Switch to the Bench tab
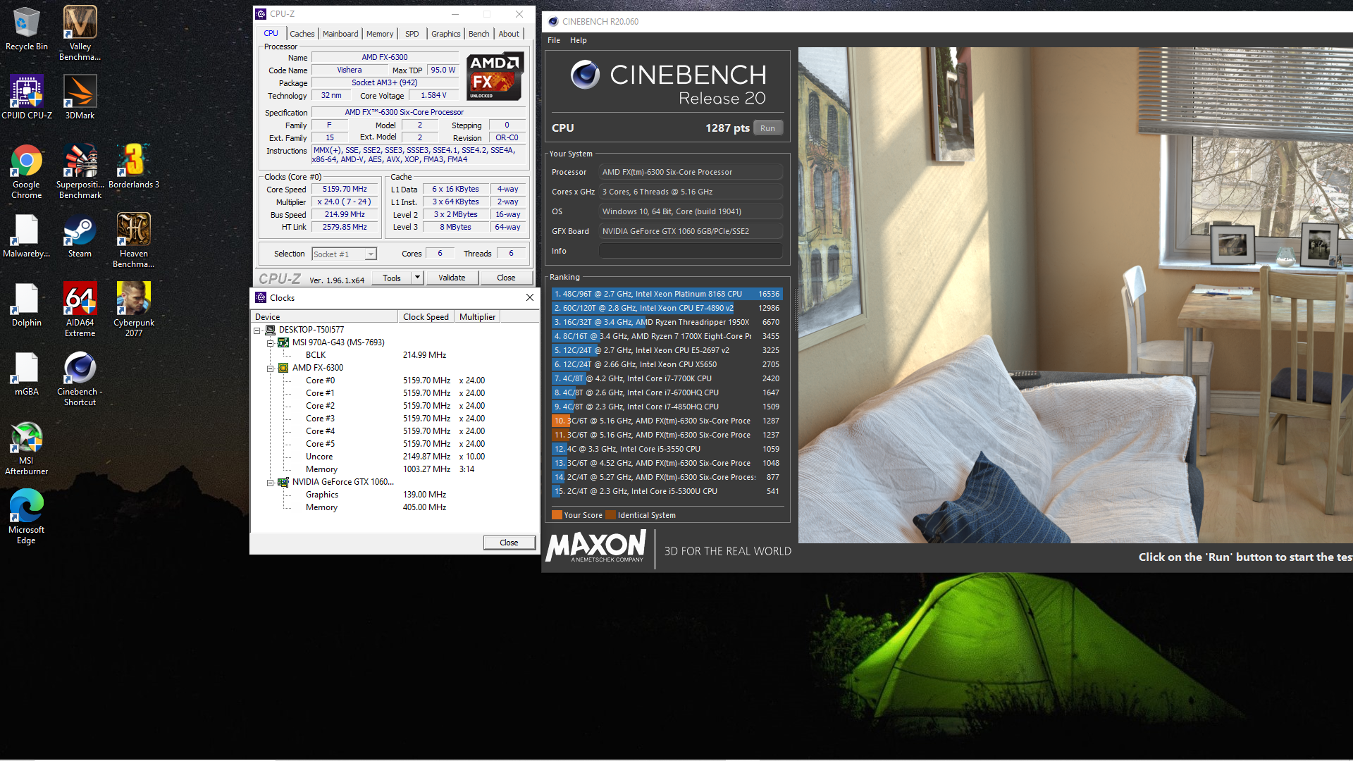 [478, 34]
